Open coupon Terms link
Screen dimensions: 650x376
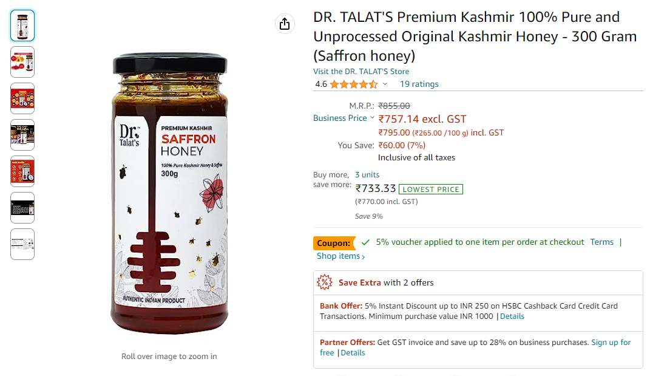click(601, 242)
